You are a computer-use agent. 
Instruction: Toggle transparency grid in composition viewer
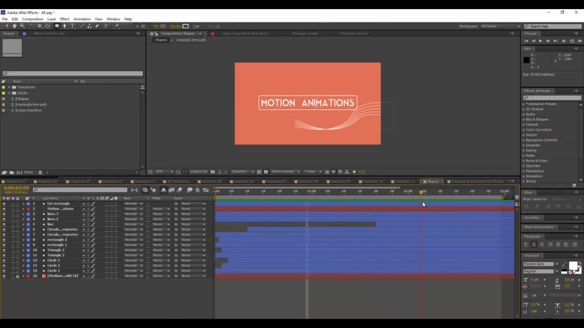coord(266,172)
